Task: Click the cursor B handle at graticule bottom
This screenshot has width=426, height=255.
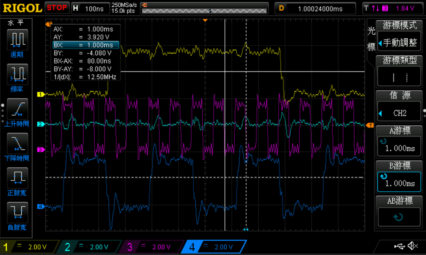Action: [x=246, y=229]
